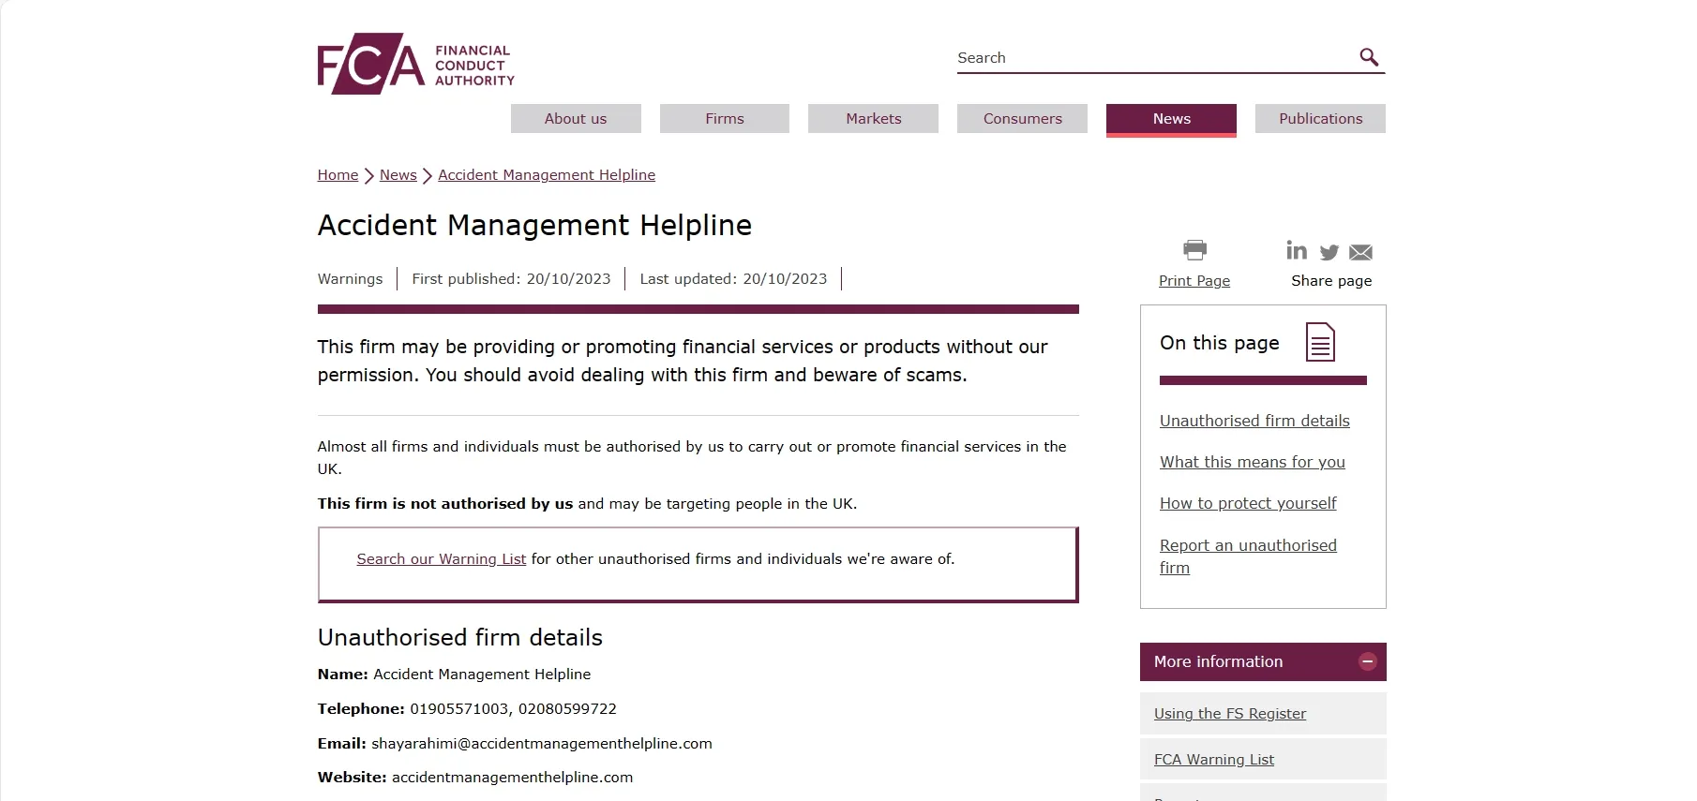Jump to What this means for you
This screenshot has height=801, width=1697.
click(x=1253, y=463)
